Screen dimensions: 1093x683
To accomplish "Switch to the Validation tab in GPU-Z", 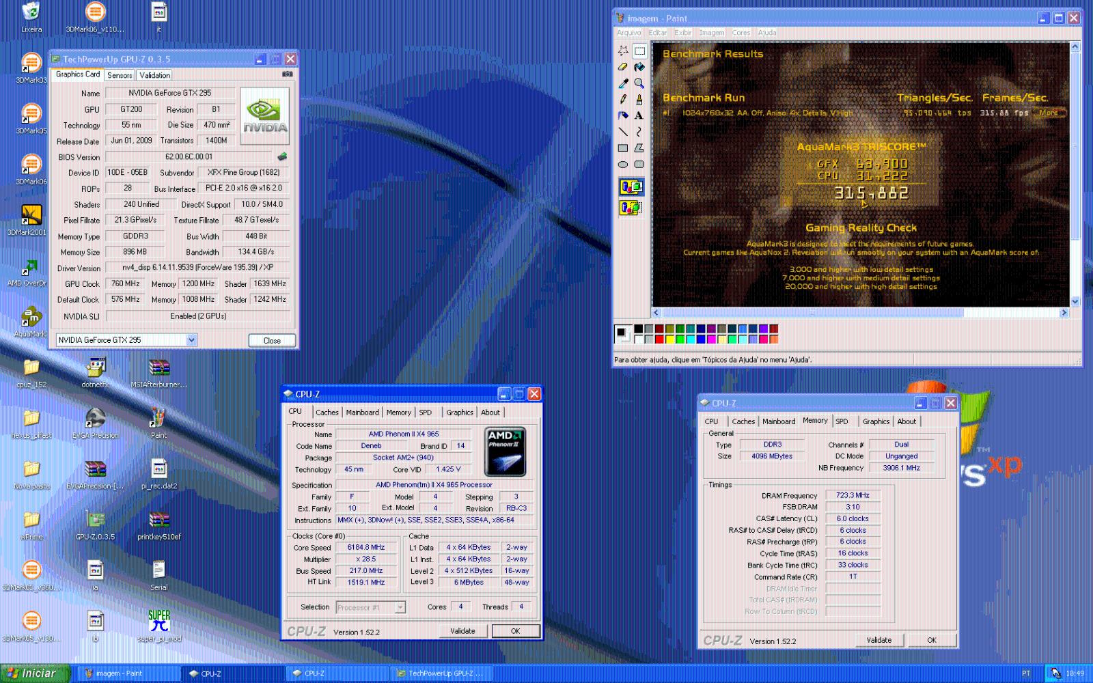I will [154, 75].
